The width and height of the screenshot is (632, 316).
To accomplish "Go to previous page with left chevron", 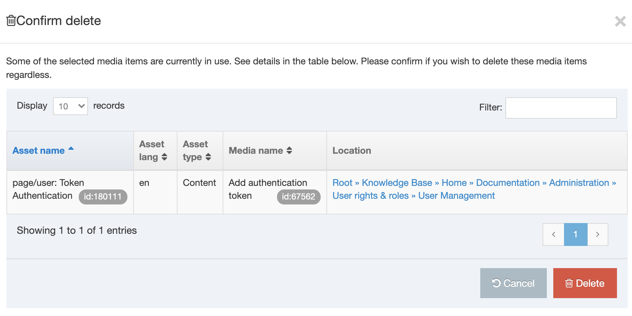I will [553, 234].
